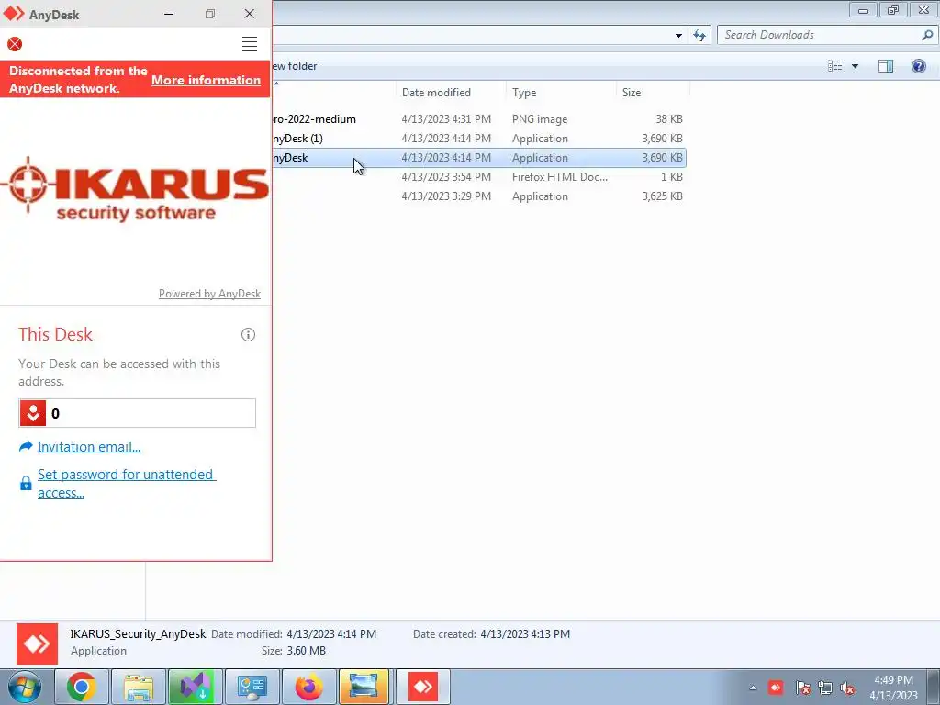940x705 pixels.
Task: Open the Action Center flag tray icon
Action: pos(802,688)
